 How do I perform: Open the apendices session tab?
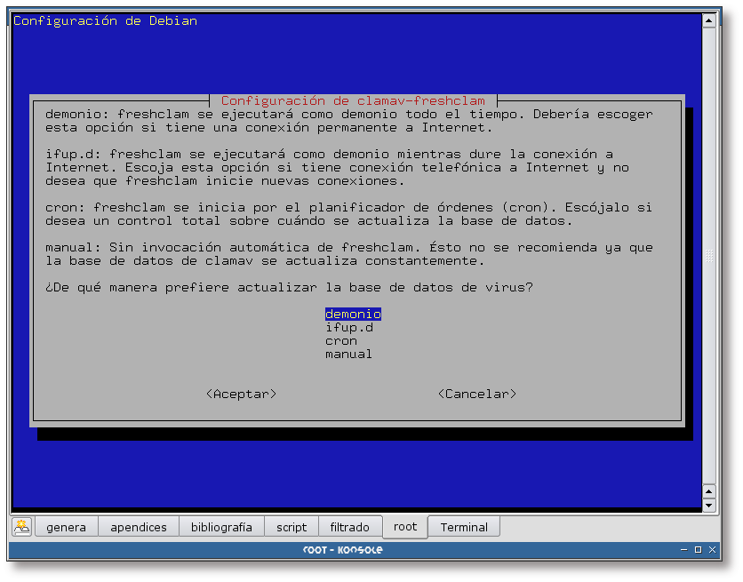pos(139,527)
